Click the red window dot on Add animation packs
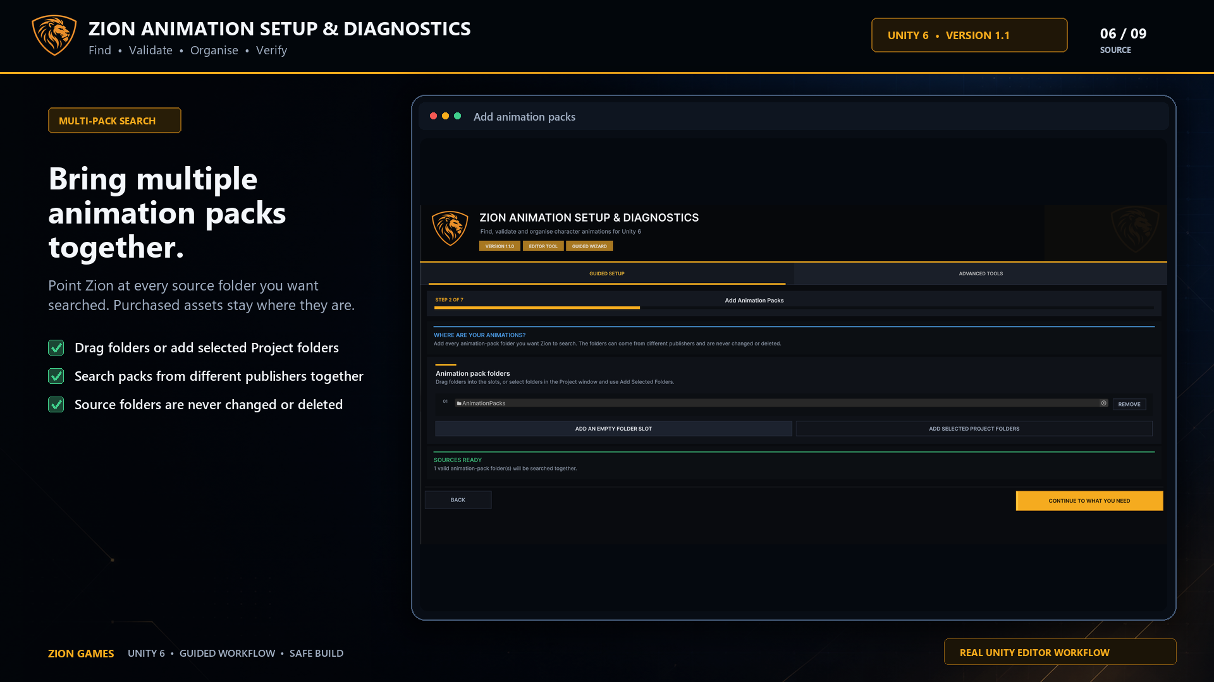This screenshot has width=1214, height=682. coord(433,116)
